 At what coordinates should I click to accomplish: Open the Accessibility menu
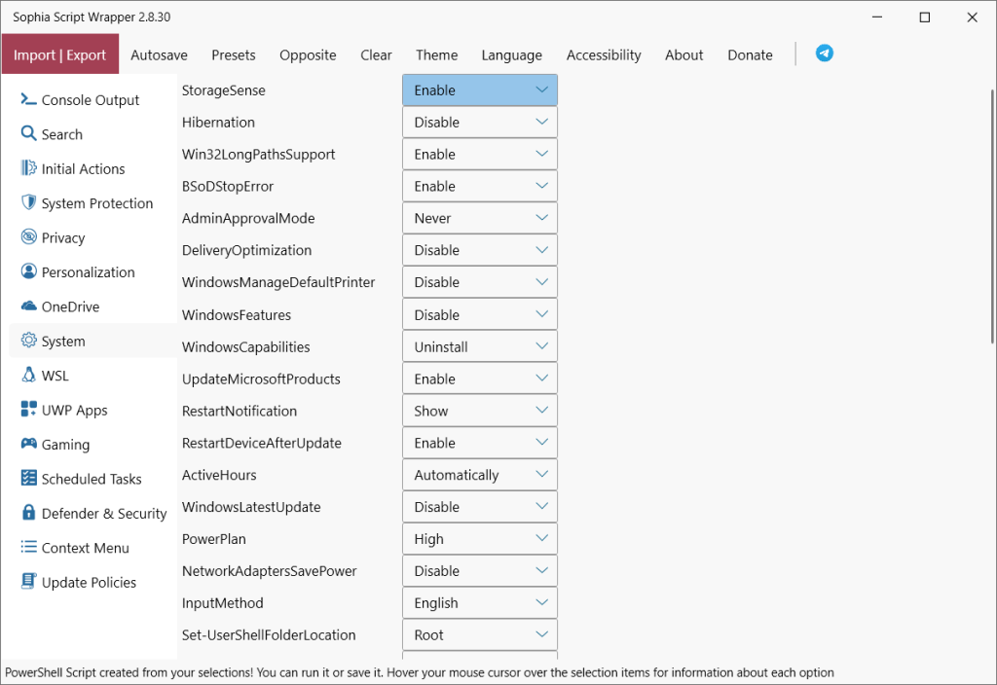pyautogui.click(x=604, y=55)
